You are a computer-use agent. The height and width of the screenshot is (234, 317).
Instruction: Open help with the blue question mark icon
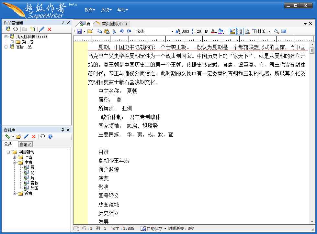tap(50, 136)
